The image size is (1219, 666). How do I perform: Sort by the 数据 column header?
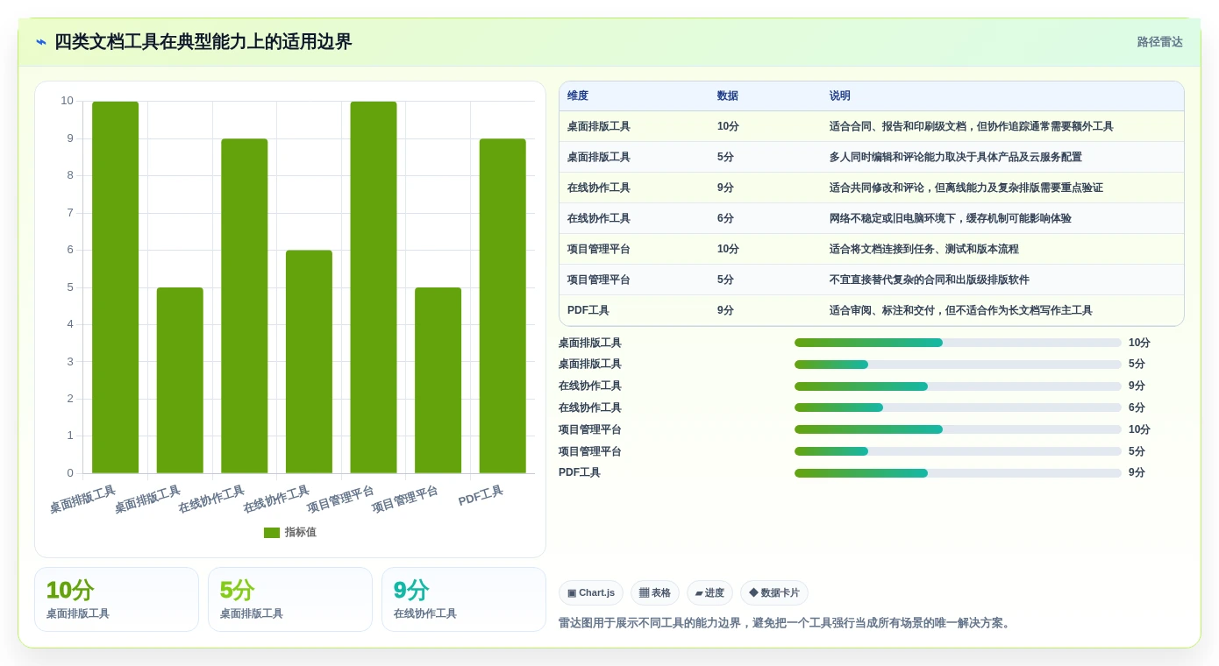pyautogui.click(x=728, y=96)
